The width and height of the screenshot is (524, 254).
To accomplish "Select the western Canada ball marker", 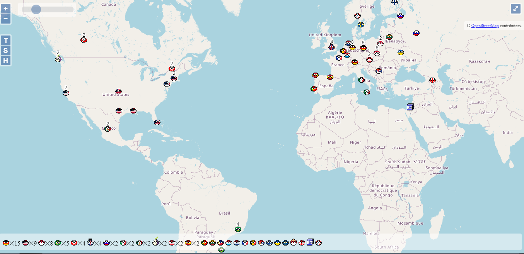I will [x=84, y=40].
